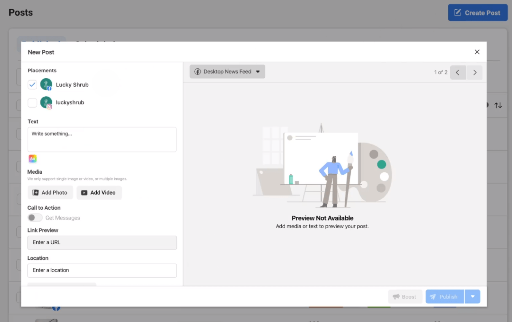Click the Add Video button
The width and height of the screenshot is (512, 322).
[x=99, y=193]
